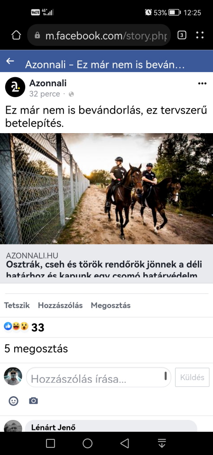
Task: Click the Küldés send button
Action: tap(192, 377)
